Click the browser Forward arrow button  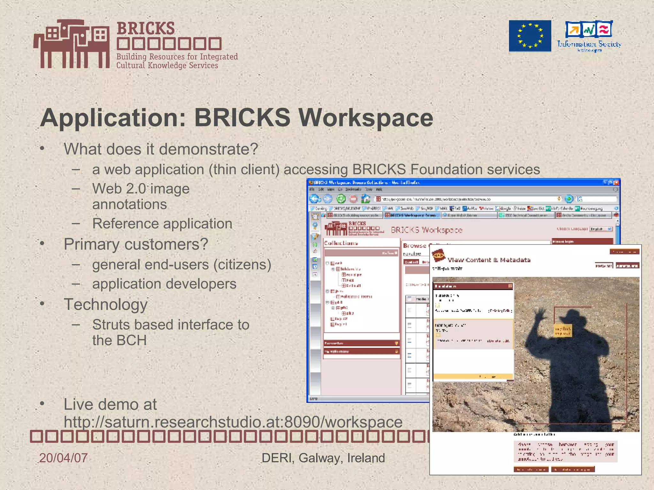click(x=328, y=199)
